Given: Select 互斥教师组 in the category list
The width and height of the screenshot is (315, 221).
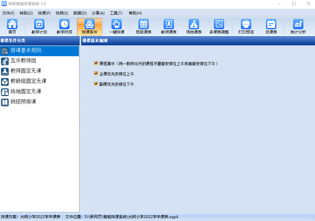Looking at the screenshot, I should [x=39, y=61].
